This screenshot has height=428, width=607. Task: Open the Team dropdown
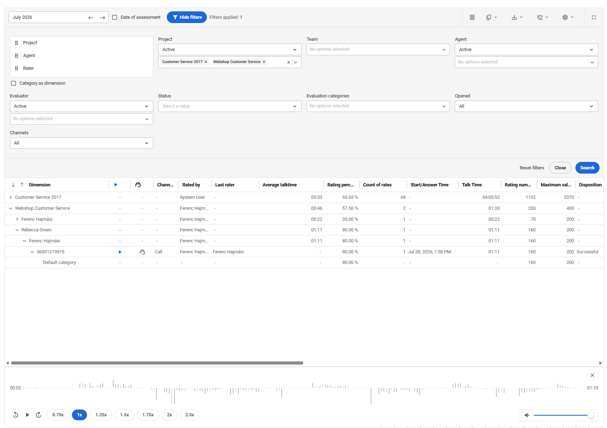(x=378, y=50)
